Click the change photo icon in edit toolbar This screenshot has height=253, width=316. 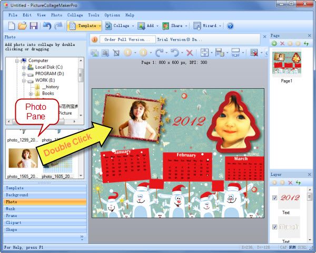(94, 53)
